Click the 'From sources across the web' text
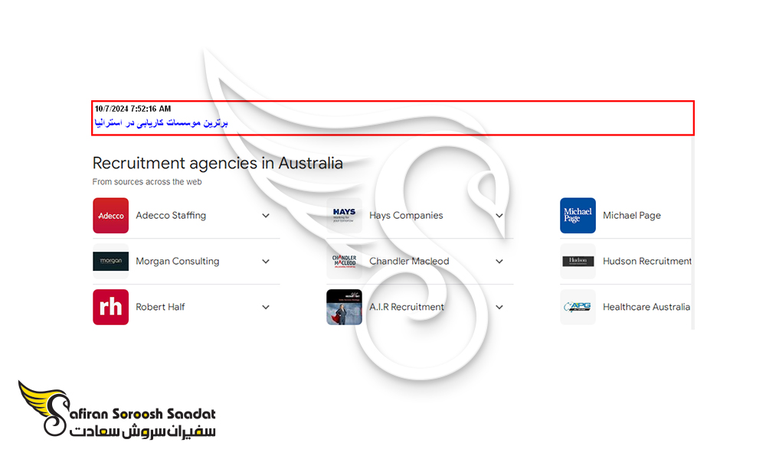Screen dimensions: 766x459 (x=147, y=182)
